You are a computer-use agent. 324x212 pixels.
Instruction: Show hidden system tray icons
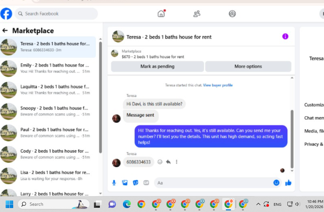(258, 204)
